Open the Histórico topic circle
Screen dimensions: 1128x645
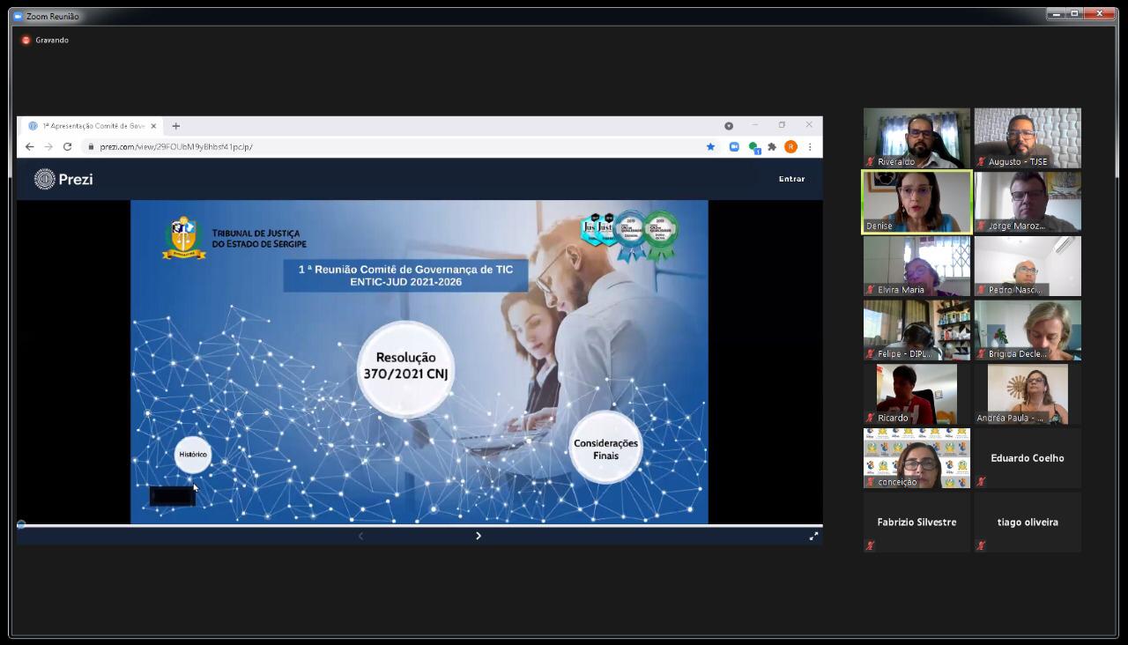click(192, 455)
